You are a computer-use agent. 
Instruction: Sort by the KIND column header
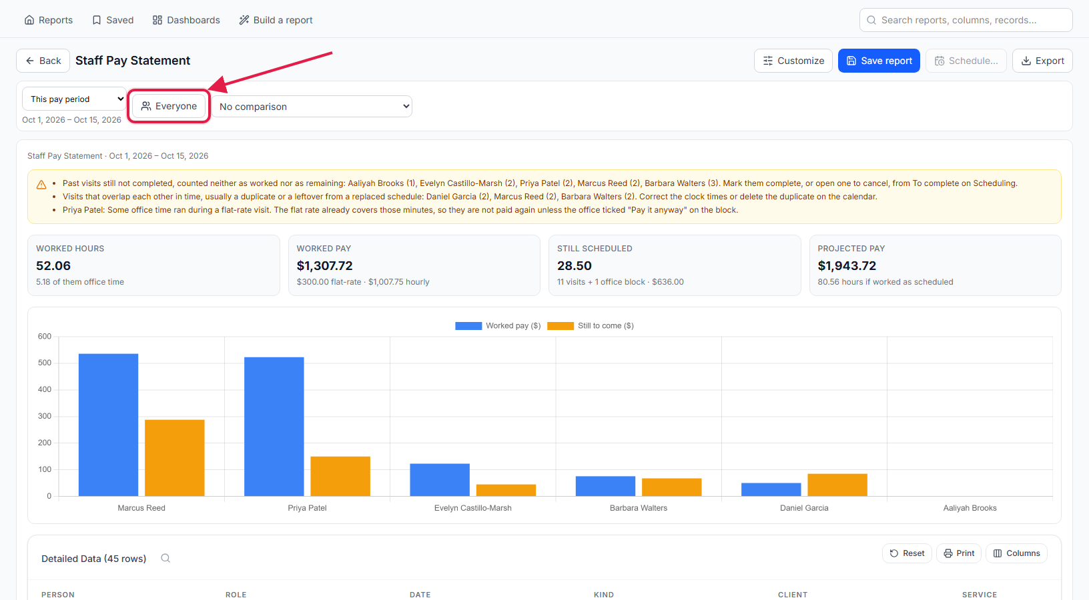click(x=604, y=595)
